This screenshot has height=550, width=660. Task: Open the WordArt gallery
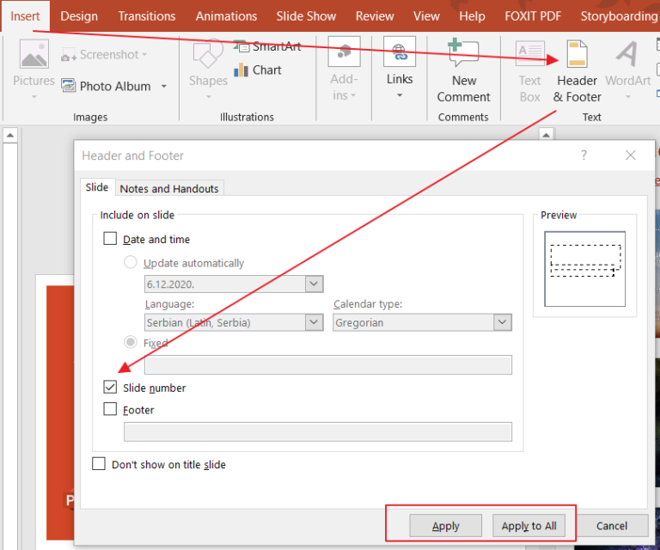(627, 56)
